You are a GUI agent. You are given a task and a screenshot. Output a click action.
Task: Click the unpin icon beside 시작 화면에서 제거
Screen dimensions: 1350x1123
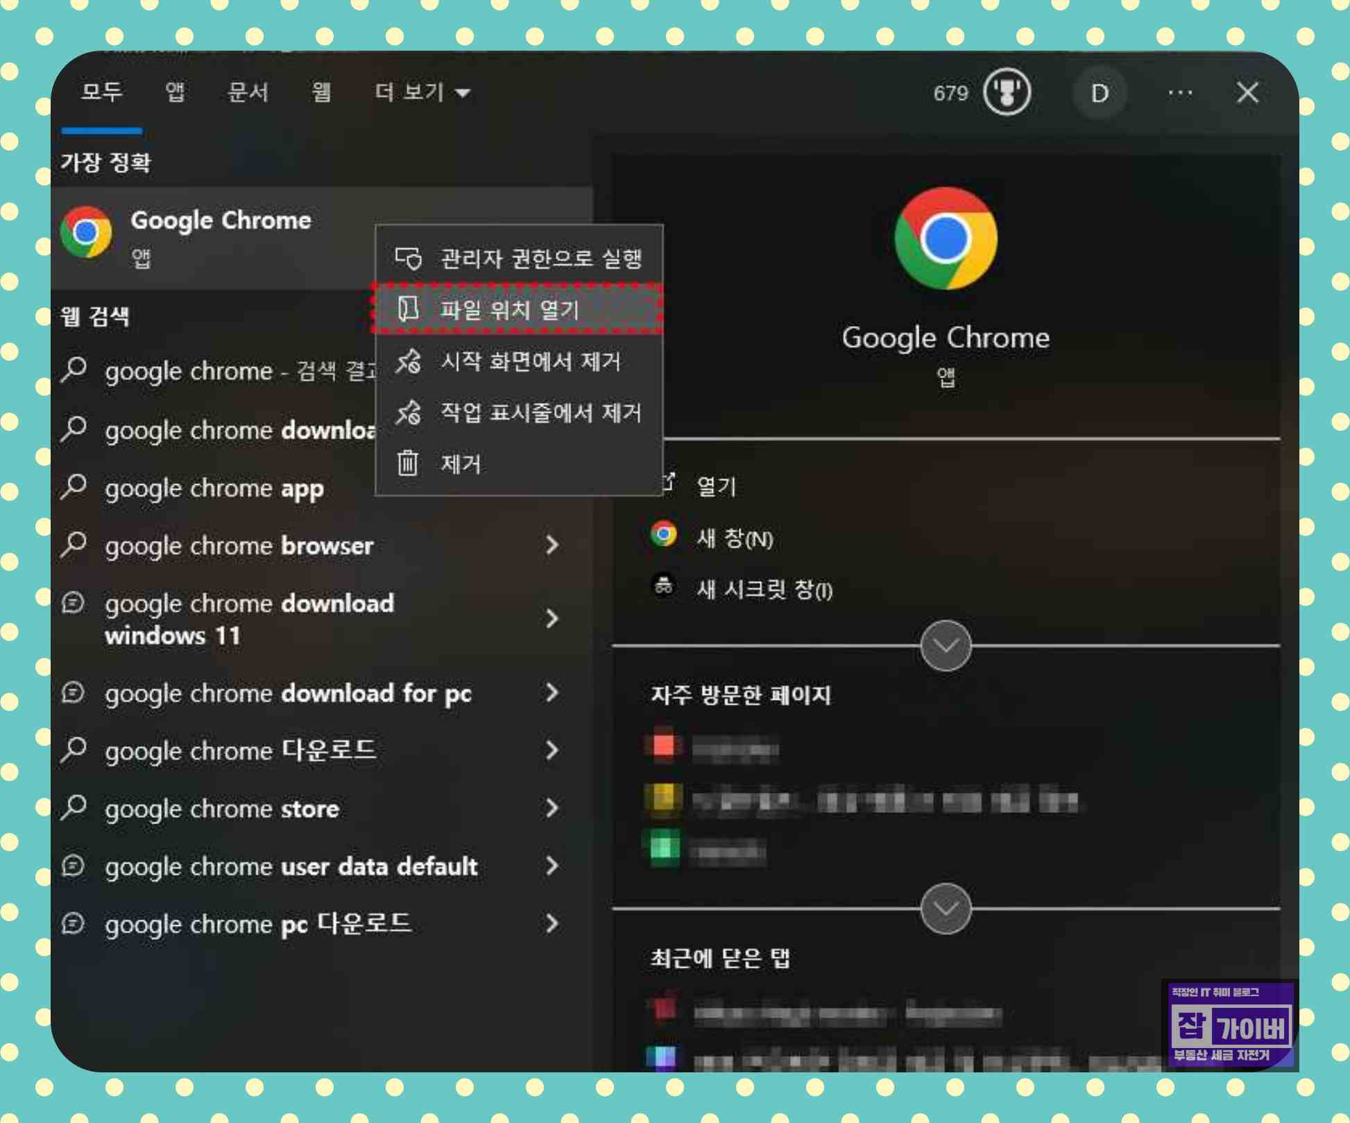pyautogui.click(x=408, y=361)
